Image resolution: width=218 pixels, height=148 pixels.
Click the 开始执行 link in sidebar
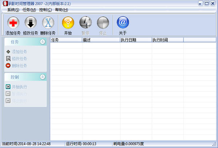pos(20,87)
